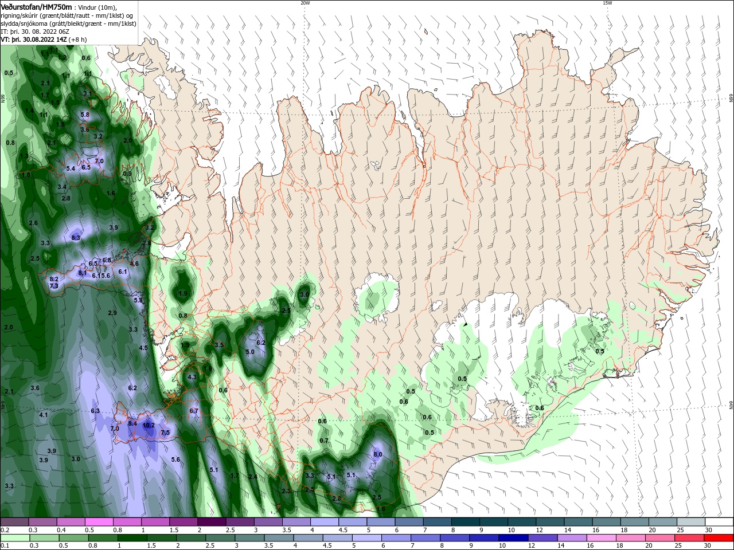
Task: Click the 0.7 precipitation value
Action: click(324, 441)
